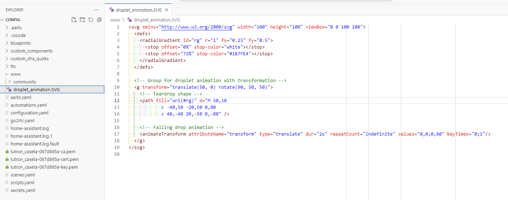Refresh the Explorer file tree
Screen dimensions: 508x200
[x=91, y=20]
